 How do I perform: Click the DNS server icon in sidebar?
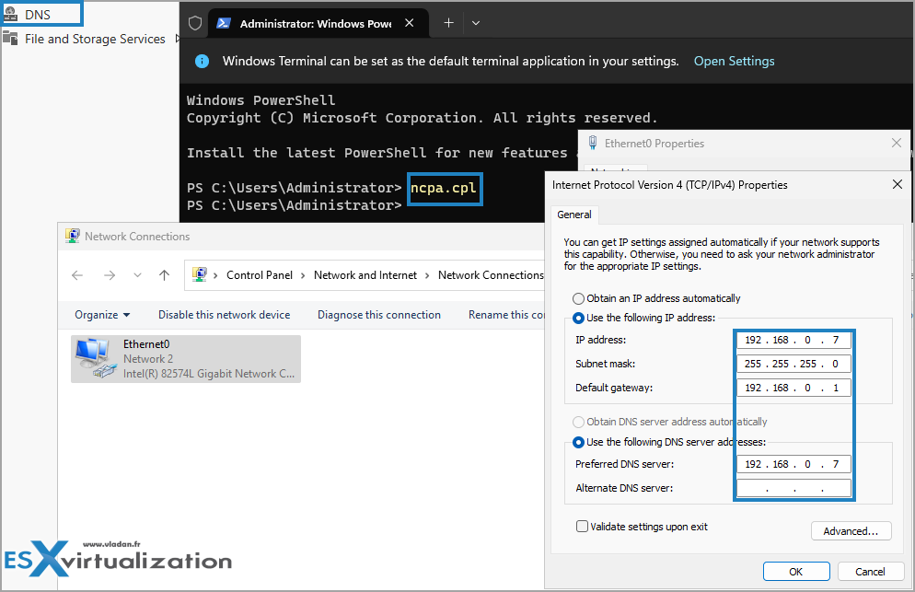pyautogui.click(x=10, y=14)
